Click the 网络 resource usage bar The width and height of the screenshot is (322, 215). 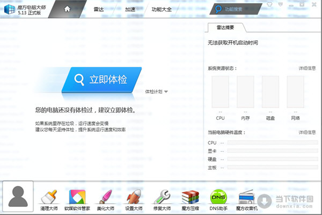coord(296,92)
